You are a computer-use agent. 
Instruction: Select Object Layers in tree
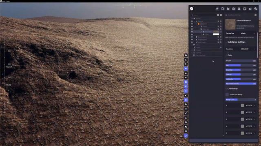(x=202, y=37)
